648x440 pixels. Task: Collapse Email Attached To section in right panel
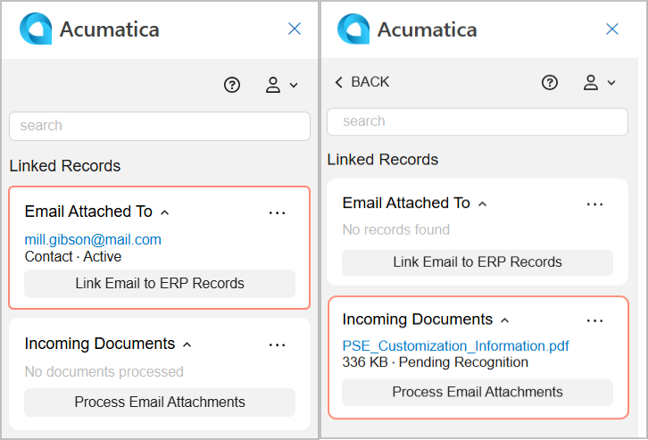482,203
